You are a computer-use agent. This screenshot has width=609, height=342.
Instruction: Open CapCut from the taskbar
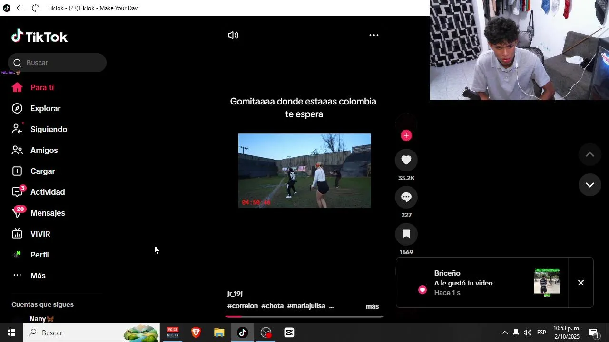(289, 332)
